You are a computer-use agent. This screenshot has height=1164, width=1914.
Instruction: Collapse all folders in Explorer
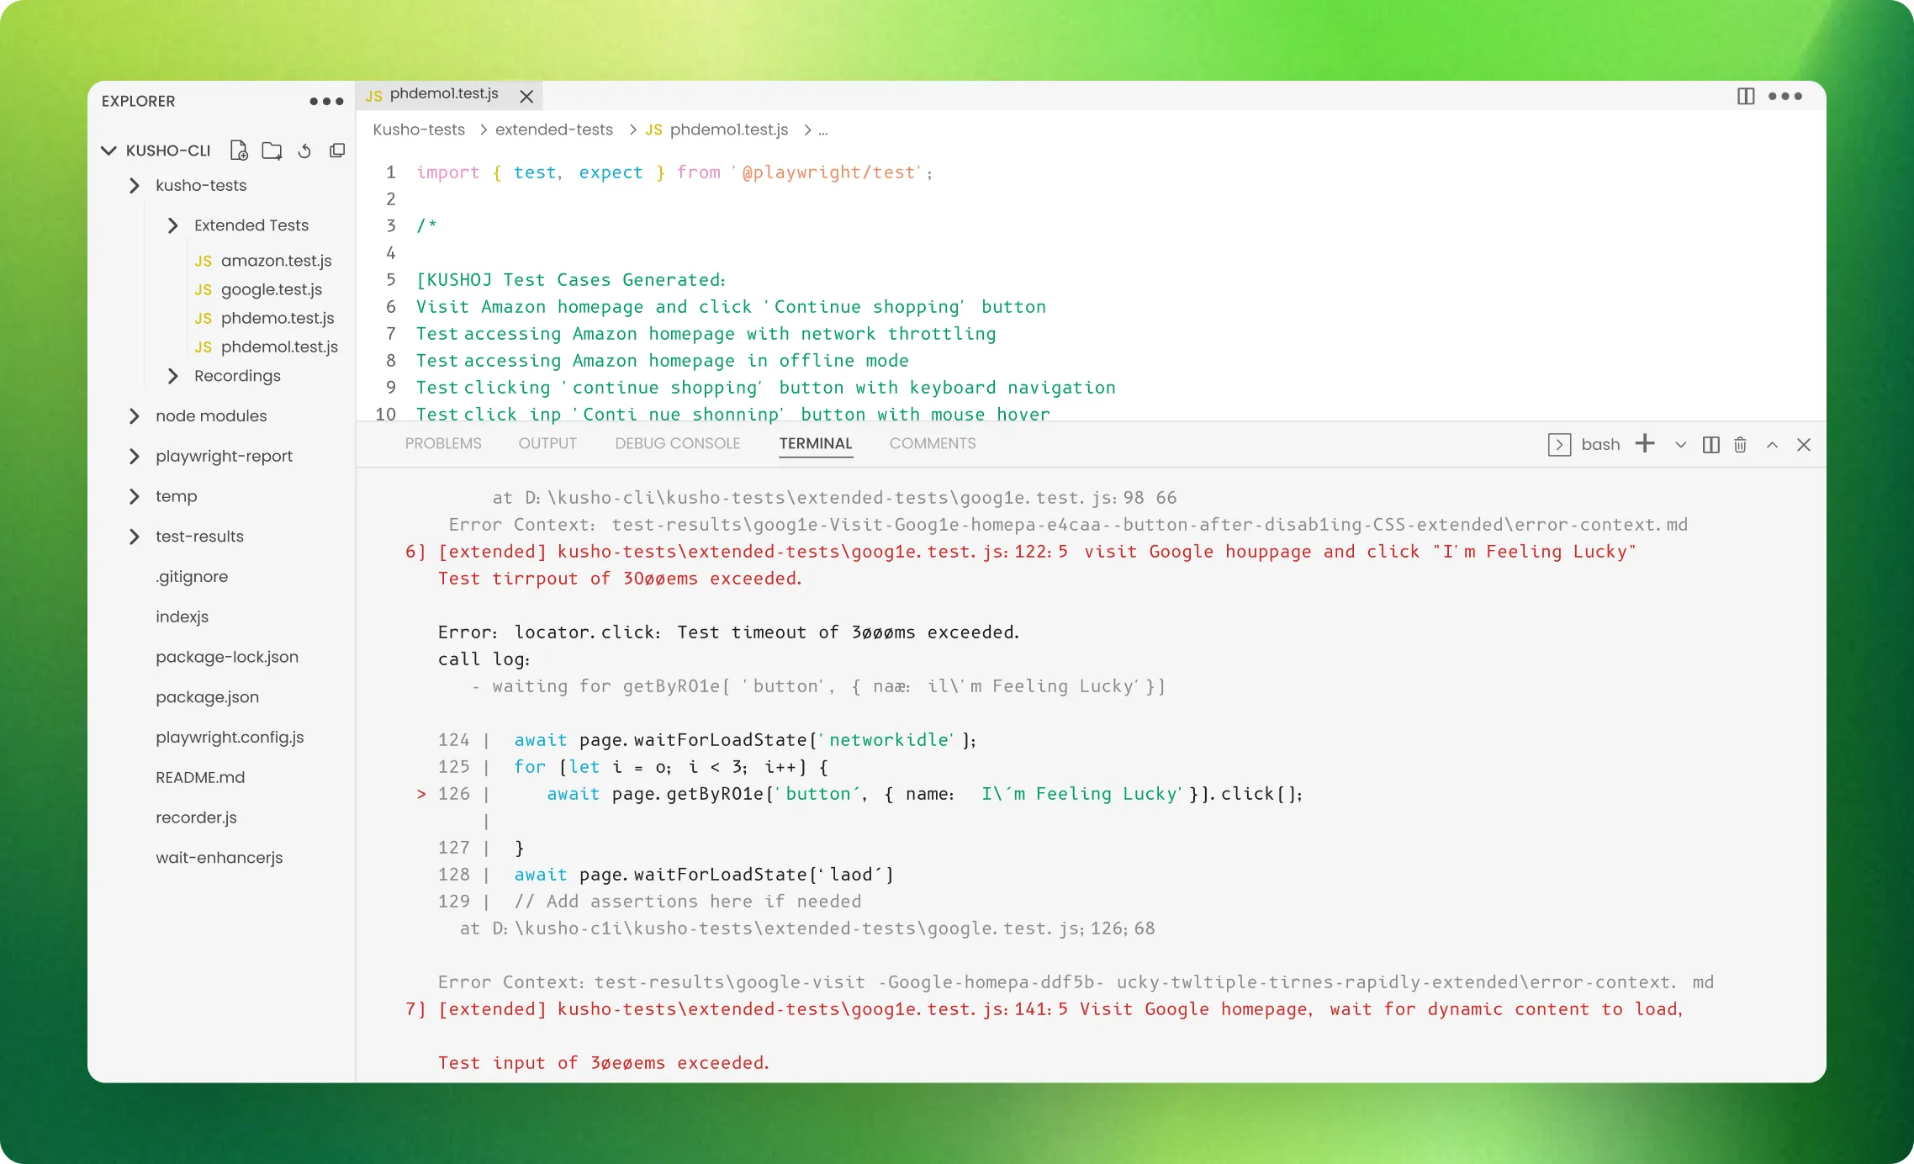click(337, 151)
